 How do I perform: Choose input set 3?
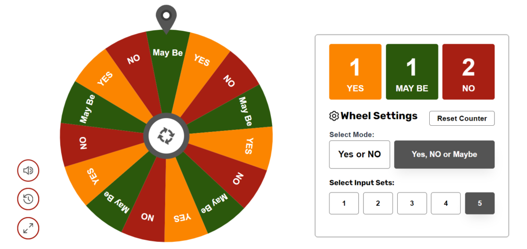coord(412,203)
